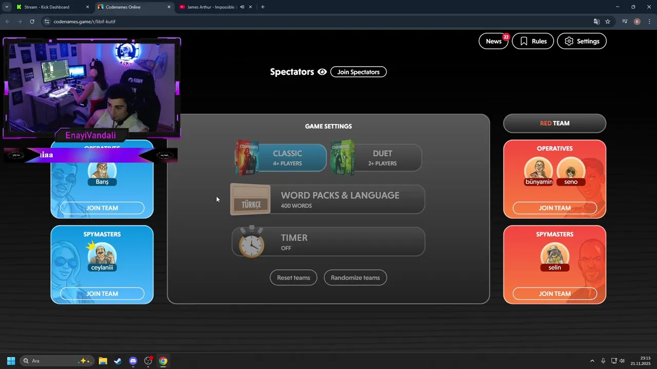Open OBS Studio from taskbar
657x369 pixels.
(x=148, y=361)
